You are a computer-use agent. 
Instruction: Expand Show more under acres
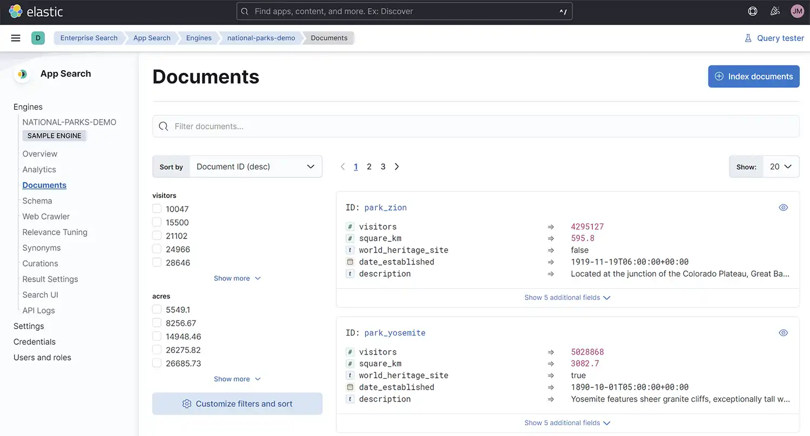coord(237,379)
